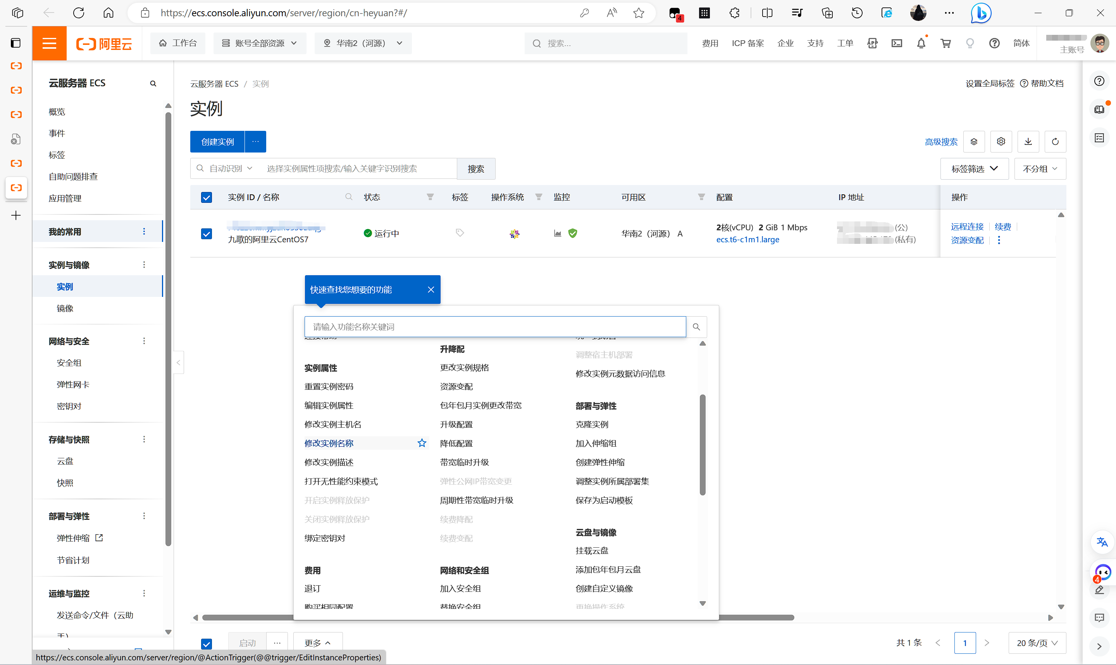Open the hamburger menu in the Aliyun header

(49, 43)
